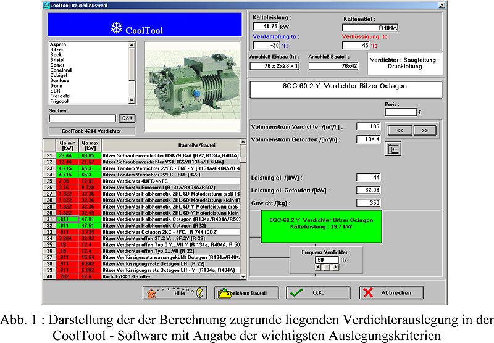The height and width of the screenshot is (343, 494).
Task: Select Bitzer in the manufacturer list
Action: coord(56,49)
